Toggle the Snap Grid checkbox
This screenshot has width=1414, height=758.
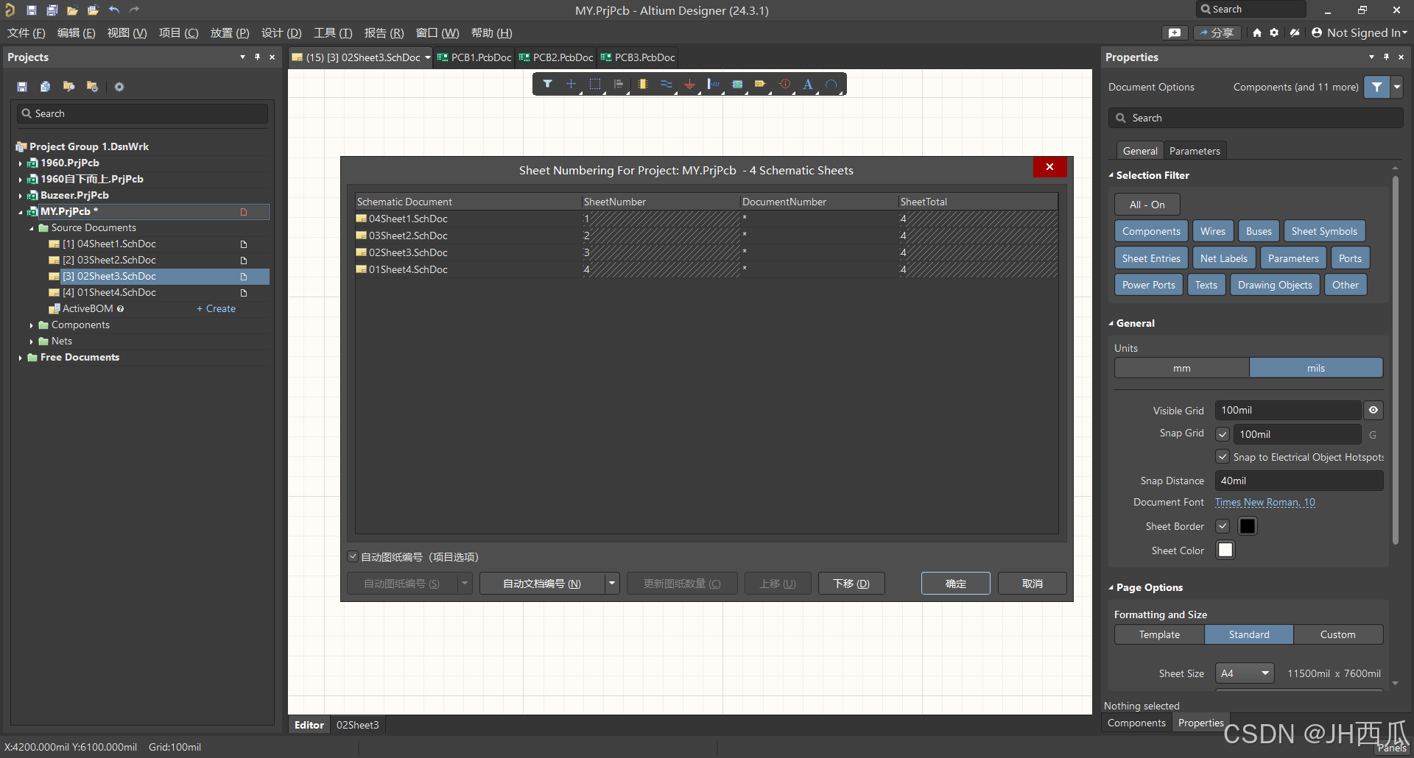[x=1223, y=434]
